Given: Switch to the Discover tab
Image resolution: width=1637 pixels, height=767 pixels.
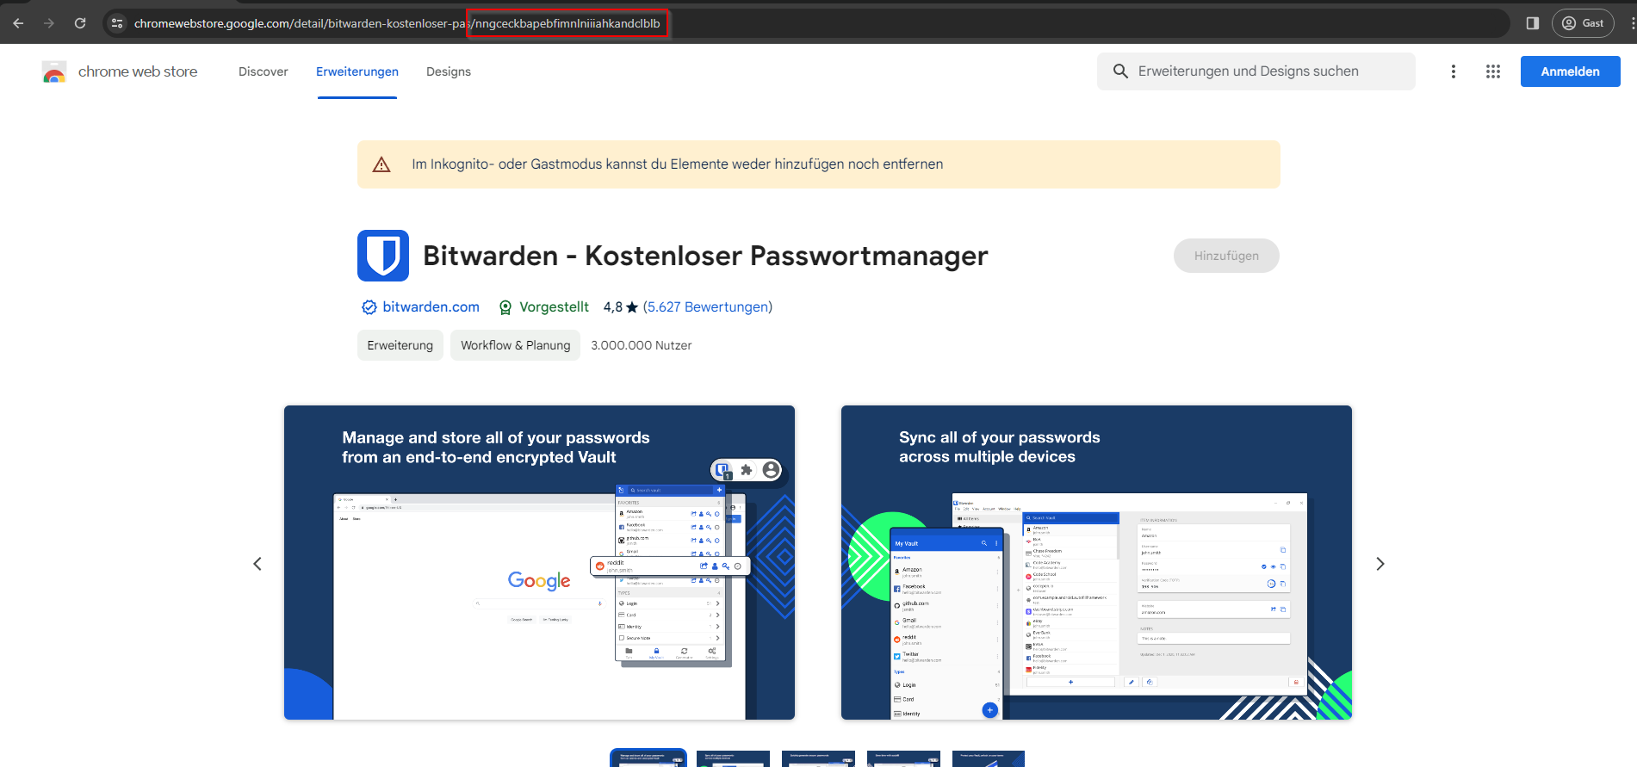Looking at the screenshot, I should click(264, 71).
